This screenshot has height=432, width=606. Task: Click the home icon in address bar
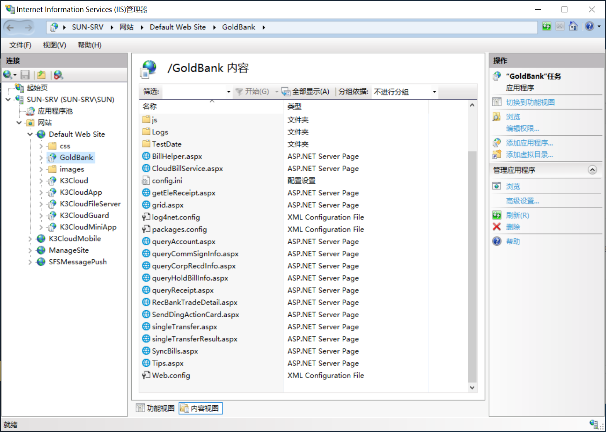(x=574, y=27)
